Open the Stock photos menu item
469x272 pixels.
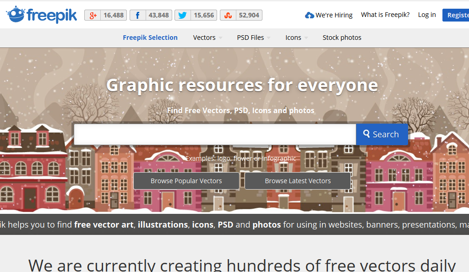point(342,38)
